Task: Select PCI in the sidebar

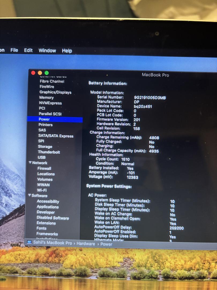Action: coord(42,108)
